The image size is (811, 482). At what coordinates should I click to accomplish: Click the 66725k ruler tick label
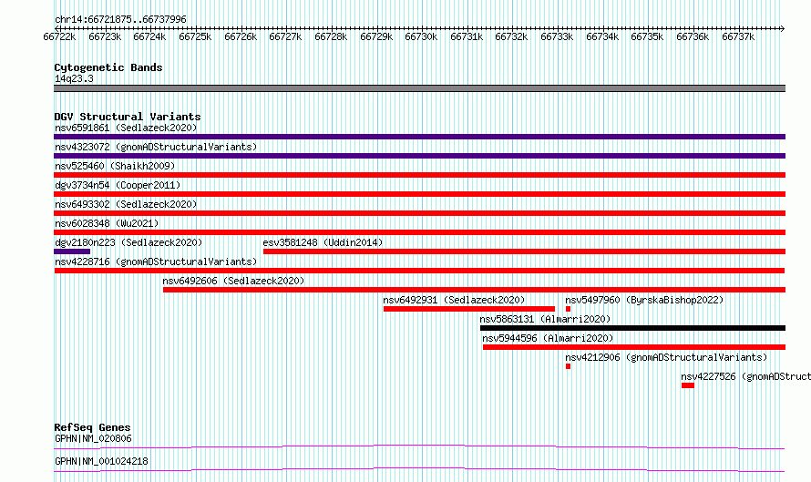tap(195, 36)
